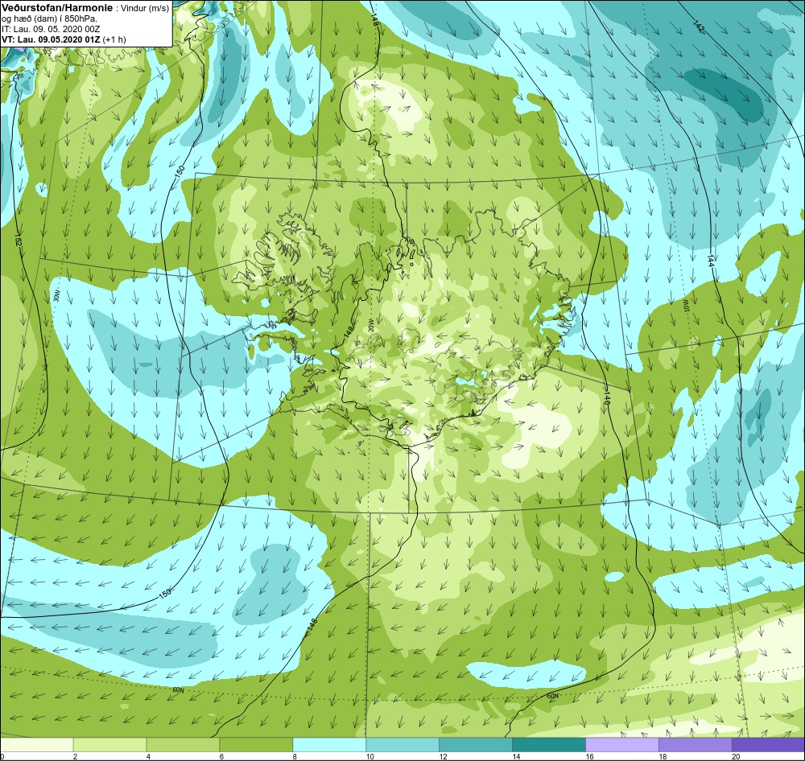
Task: Click the legend tick label 20
Action: coord(736,756)
